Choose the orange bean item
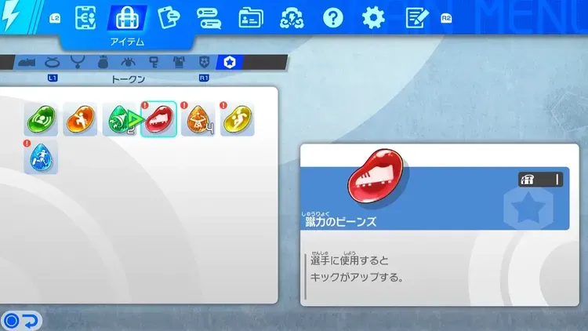The image size is (588, 331). click(80, 119)
